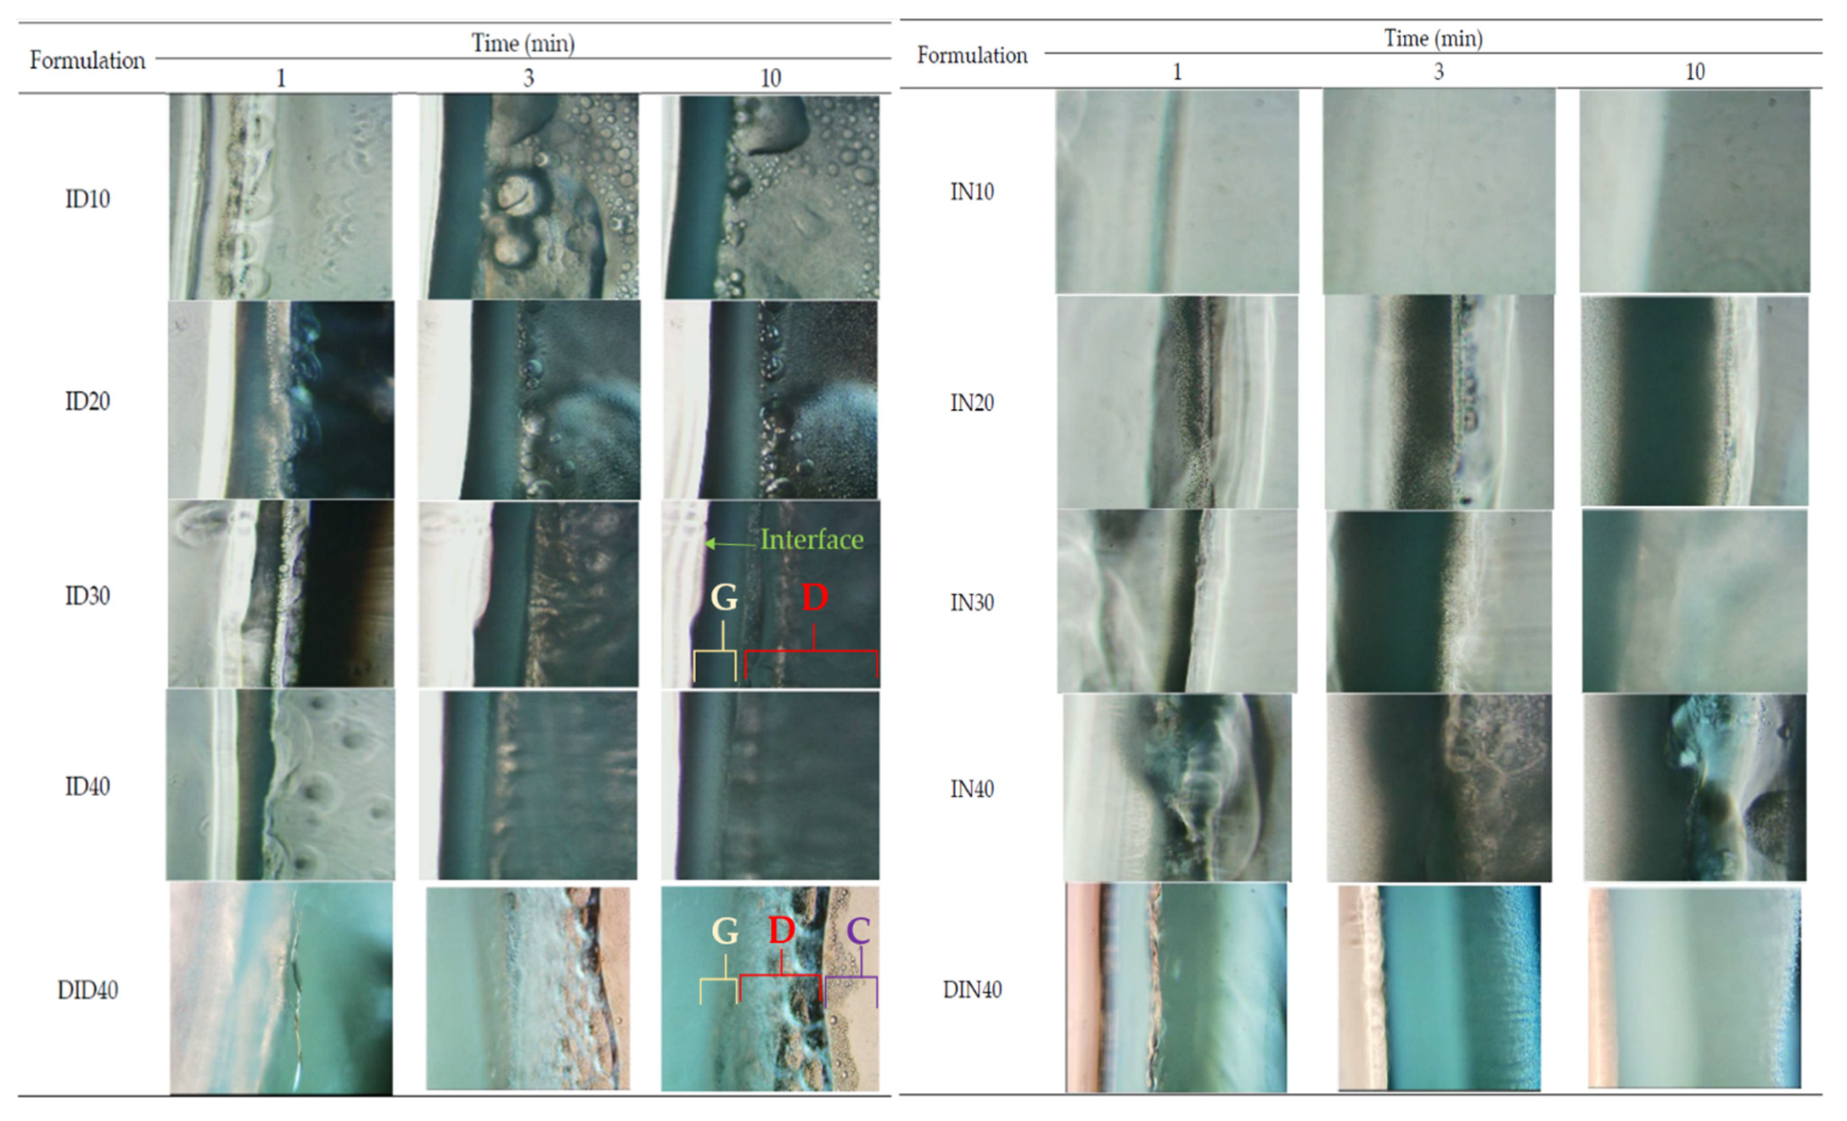Click the IN30 image at 3 minutes
This screenshot has width=1847, height=1121.
point(1438,602)
